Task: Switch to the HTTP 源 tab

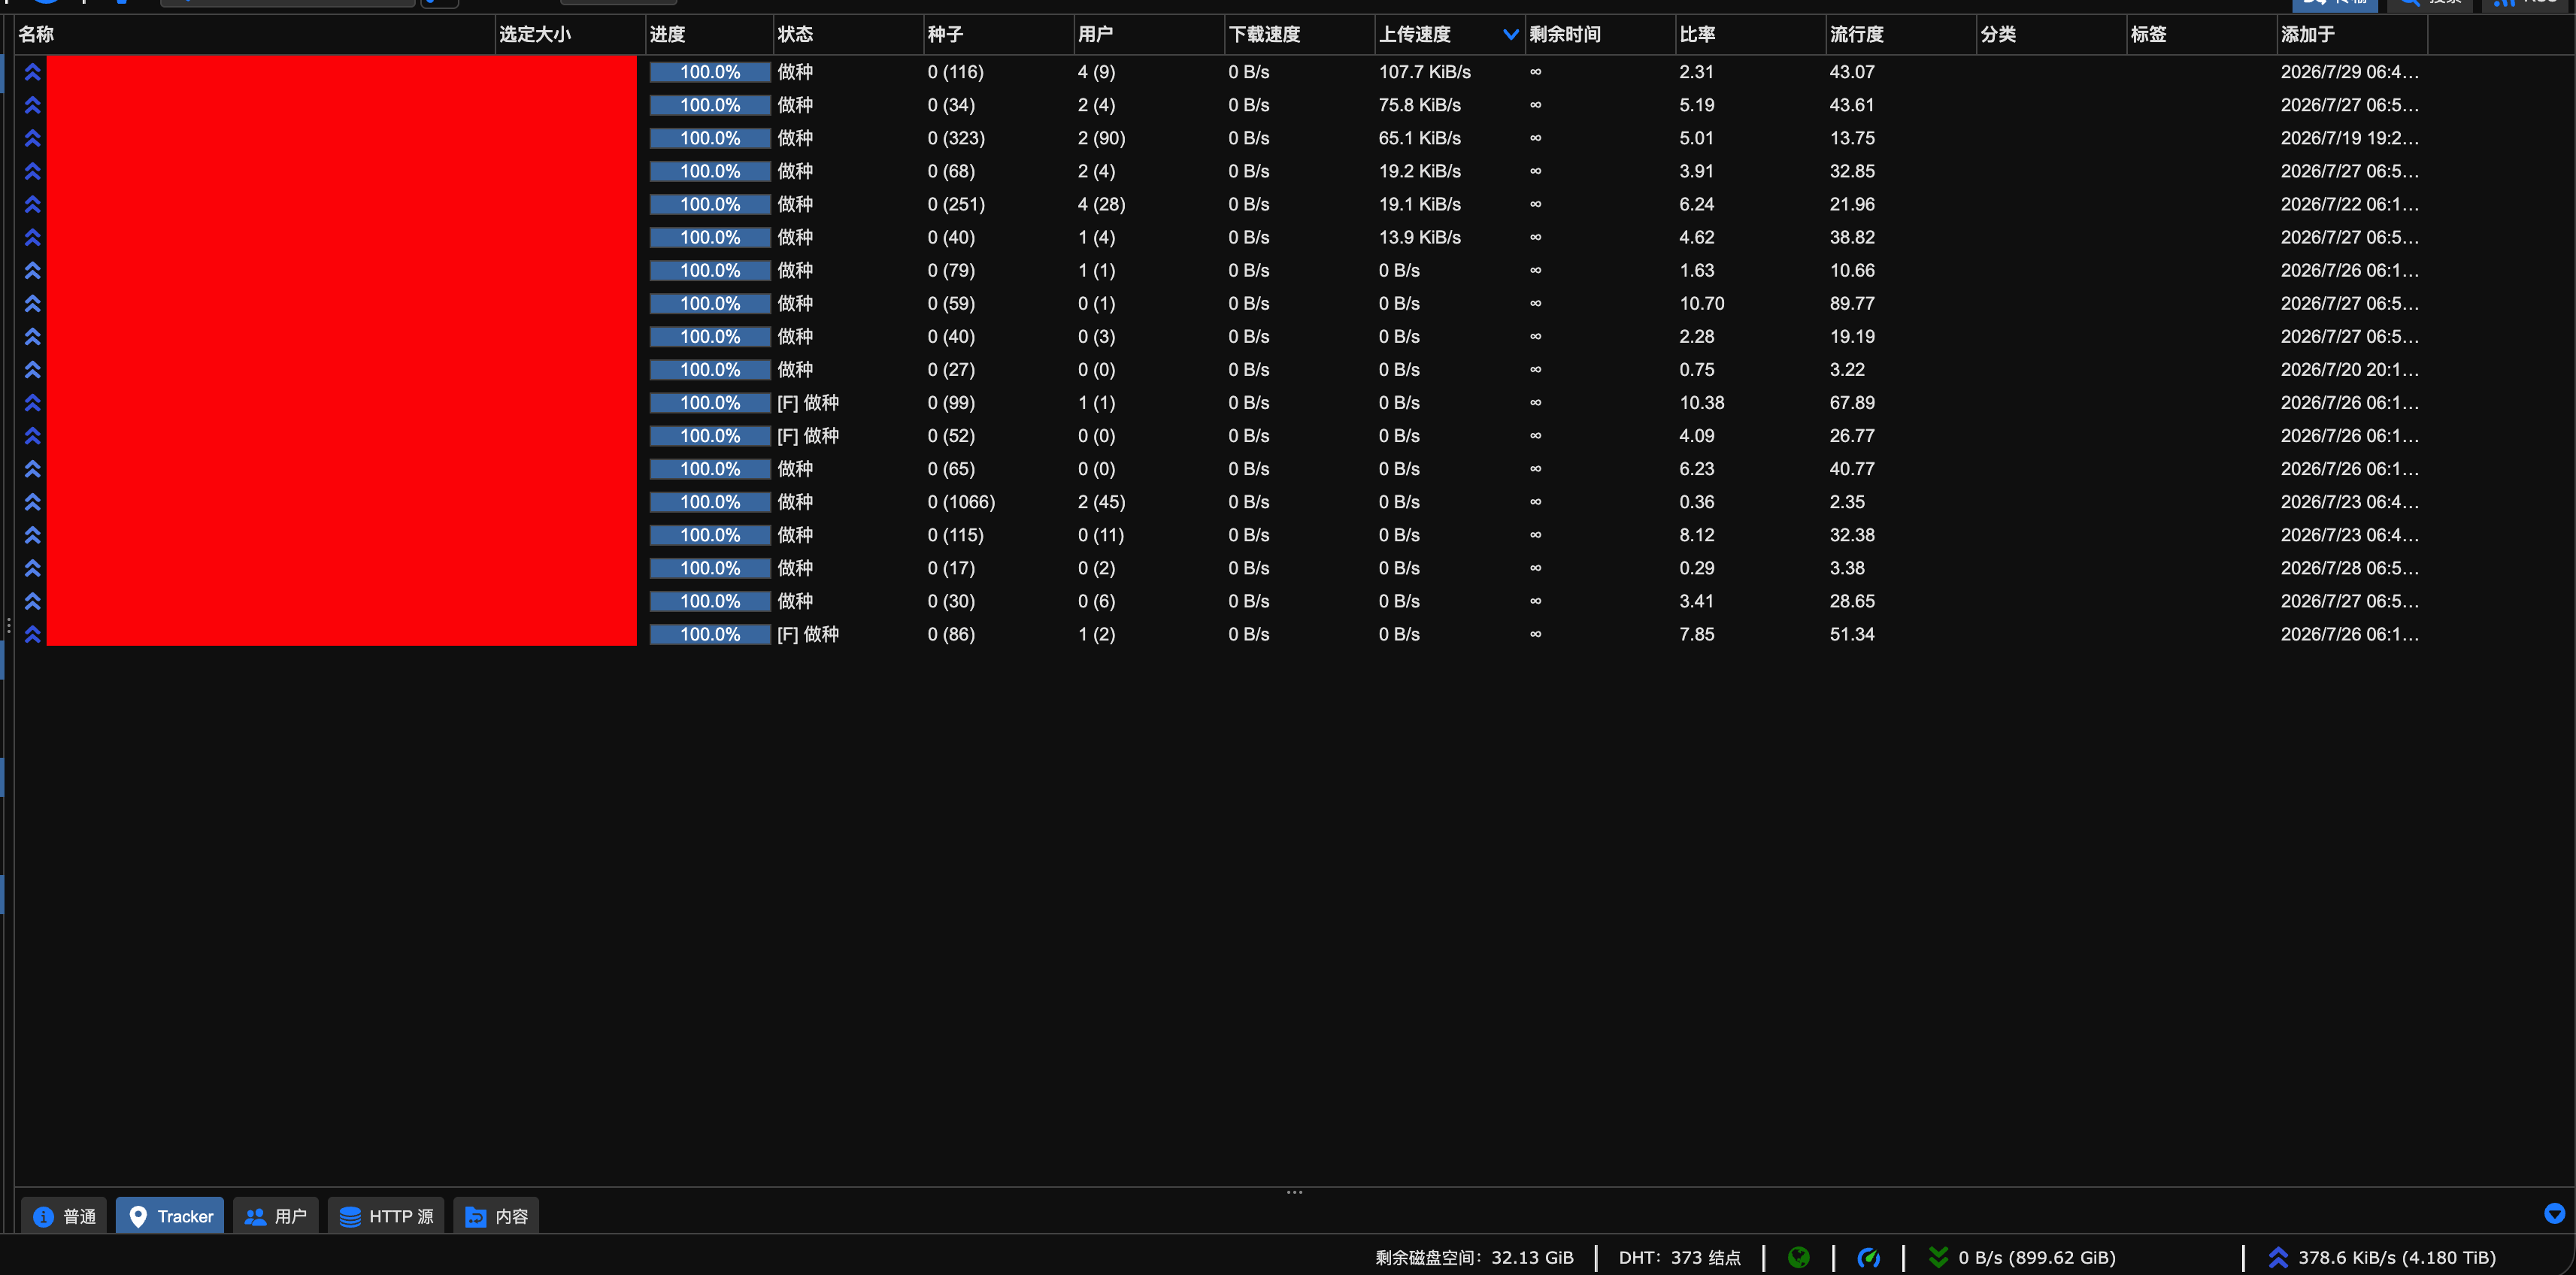Action: 386,1216
